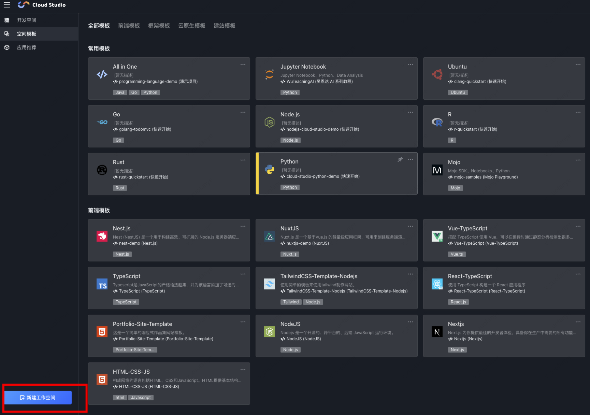
Task: Click 新建工作空间 button
Action: coord(38,398)
